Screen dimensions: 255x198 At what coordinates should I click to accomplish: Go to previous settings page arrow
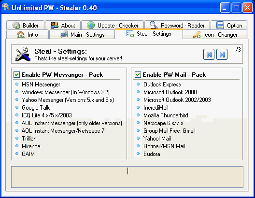(x=209, y=54)
